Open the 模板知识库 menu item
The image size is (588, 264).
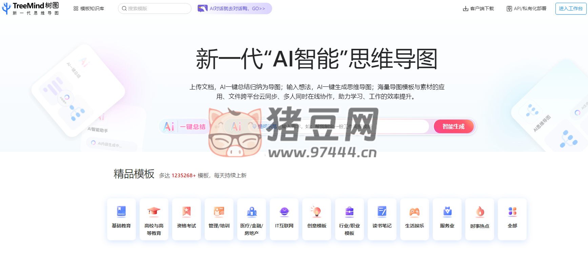(x=89, y=8)
